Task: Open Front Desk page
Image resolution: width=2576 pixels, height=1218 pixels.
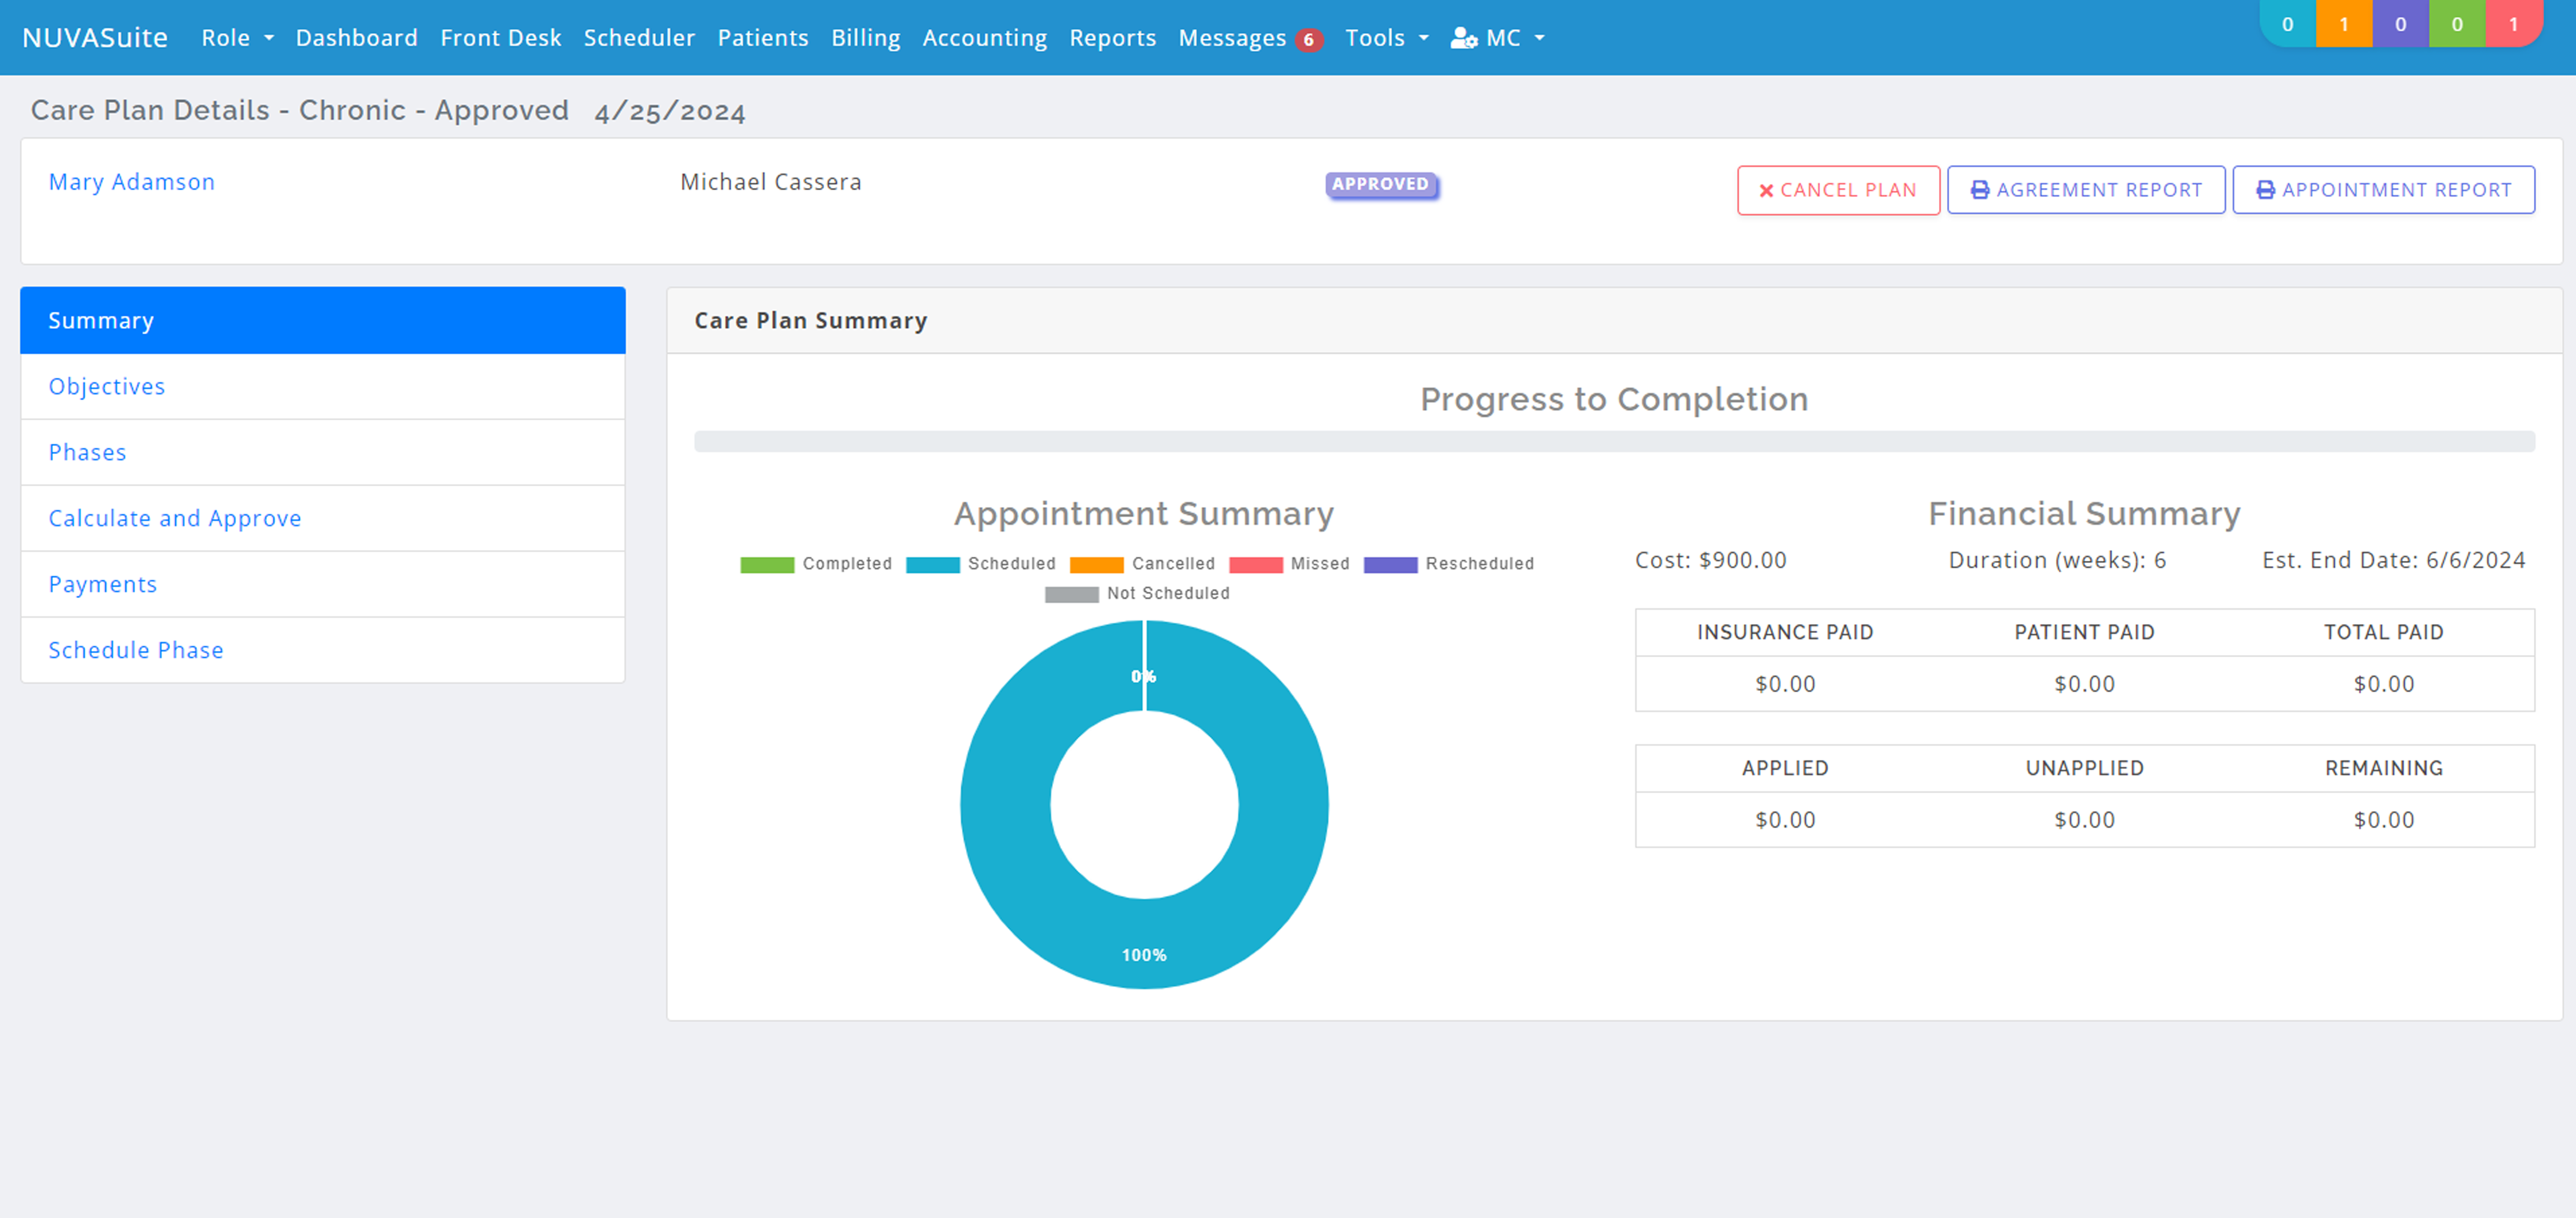Action: (x=501, y=38)
